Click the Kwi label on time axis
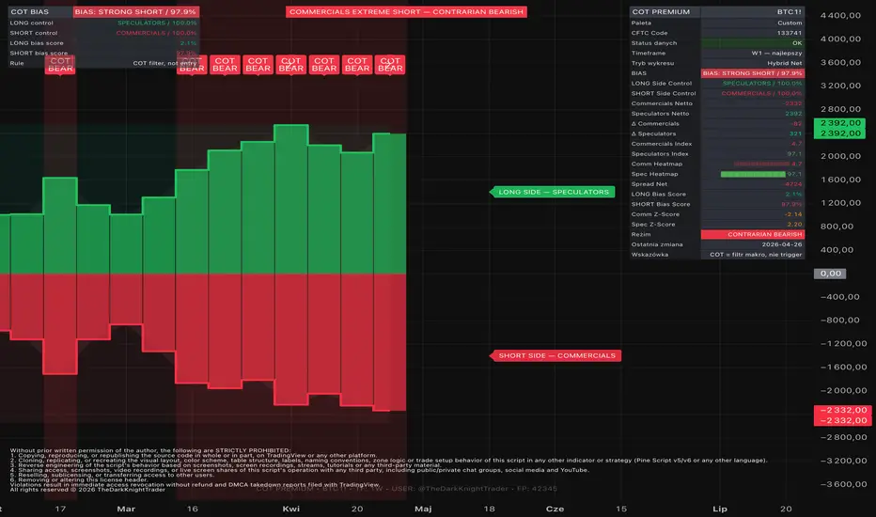 [x=291, y=509]
